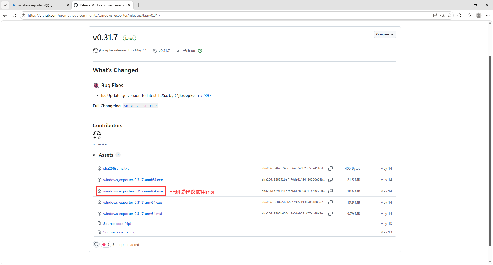Image resolution: width=493 pixels, height=265 pixels.
Task: Open a new browser tab
Action: click(138, 5)
